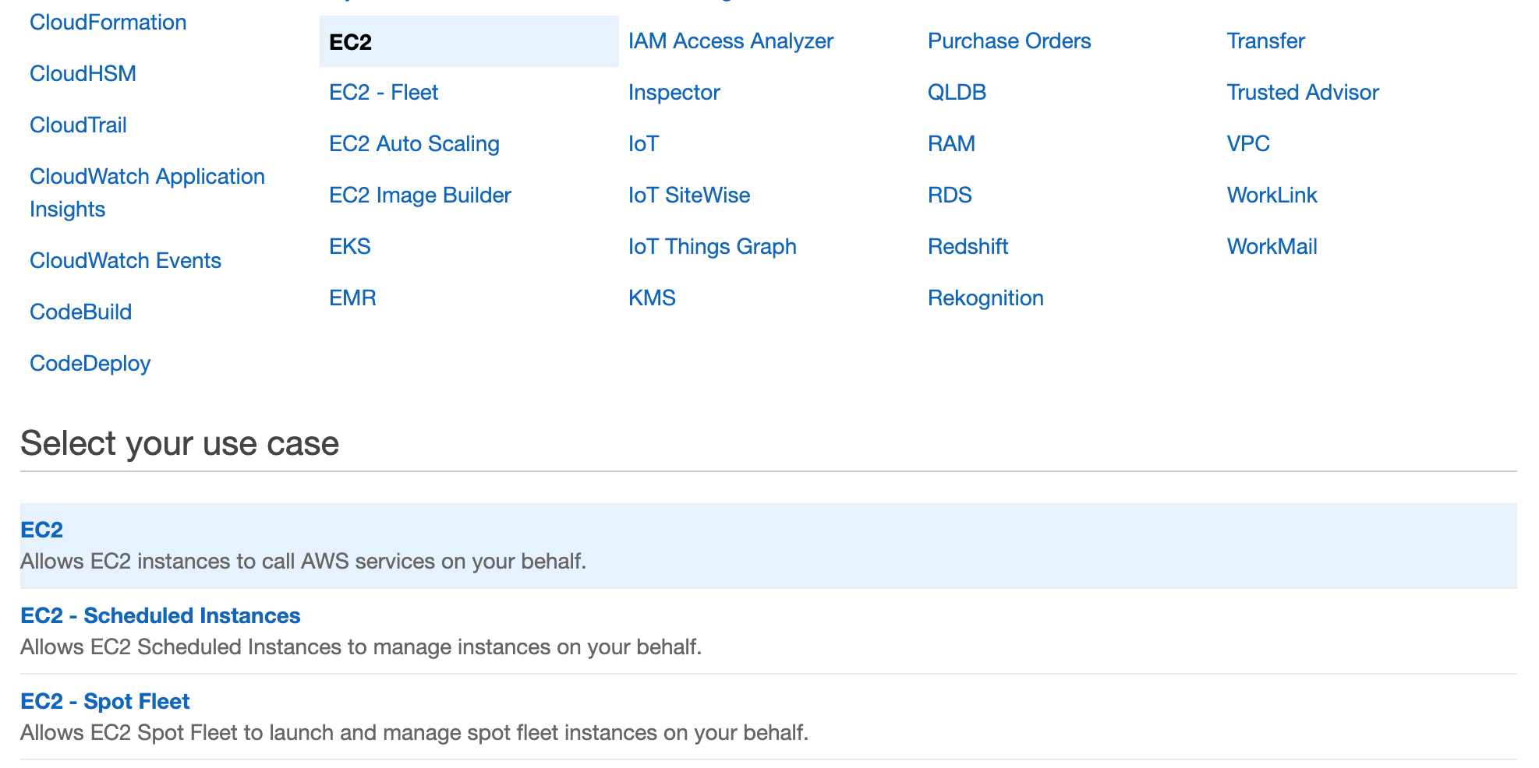The height and width of the screenshot is (768, 1539).
Task: Select the EKS service
Action: [x=350, y=246]
